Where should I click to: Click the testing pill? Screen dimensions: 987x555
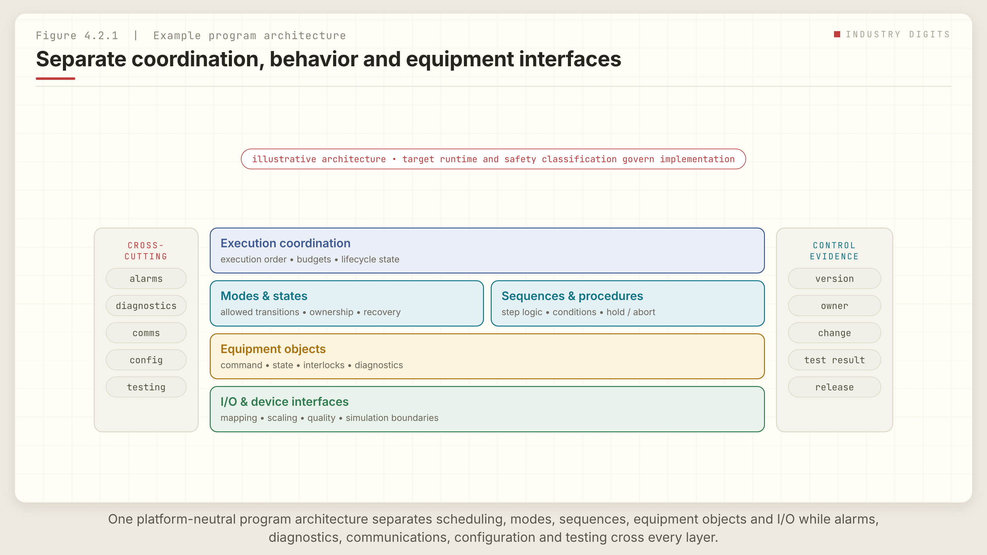[146, 387]
